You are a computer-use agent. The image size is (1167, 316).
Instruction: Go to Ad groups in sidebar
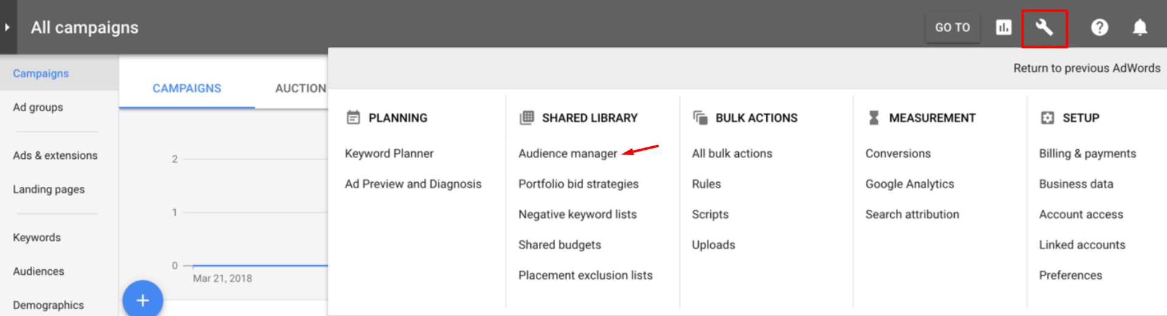pyautogui.click(x=38, y=107)
